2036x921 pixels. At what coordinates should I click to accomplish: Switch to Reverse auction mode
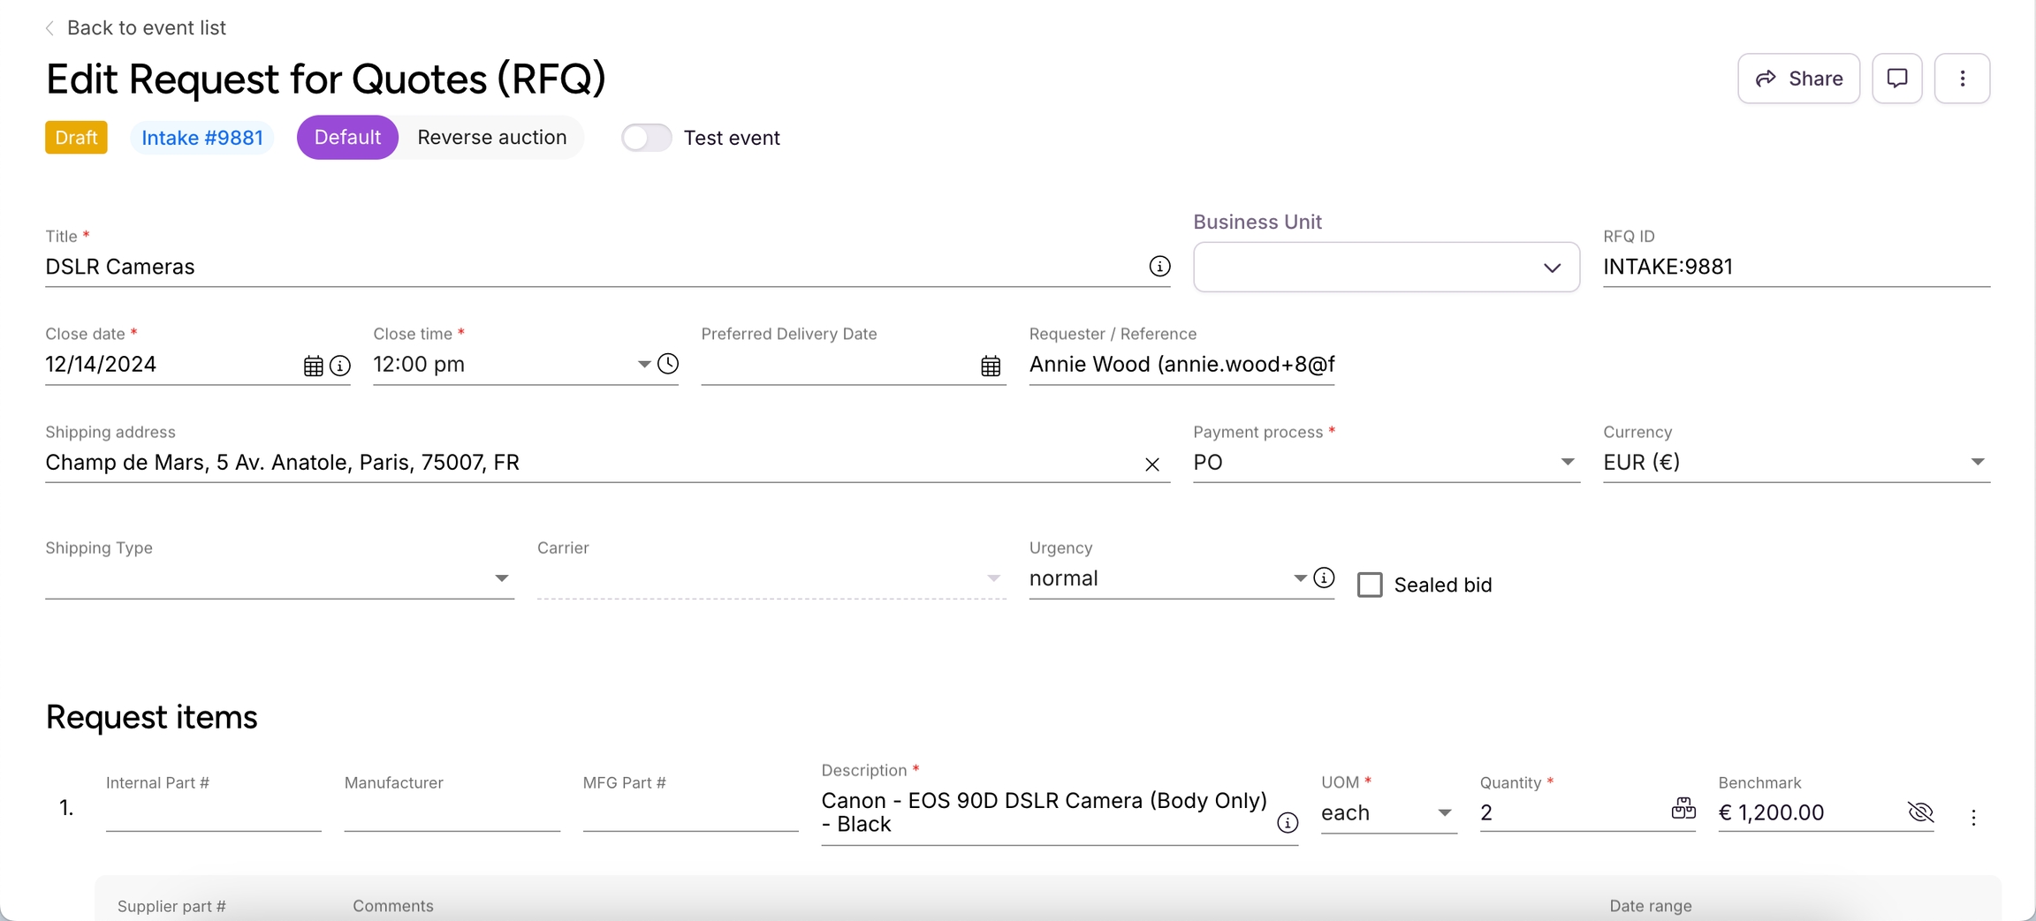click(x=491, y=138)
